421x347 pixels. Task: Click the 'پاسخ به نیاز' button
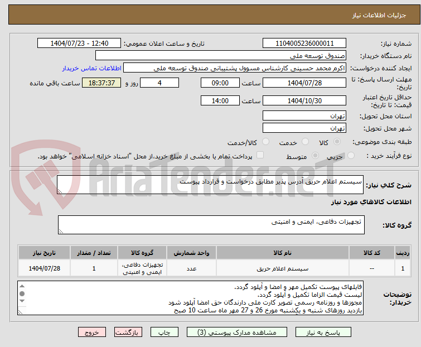(x=323, y=332)
